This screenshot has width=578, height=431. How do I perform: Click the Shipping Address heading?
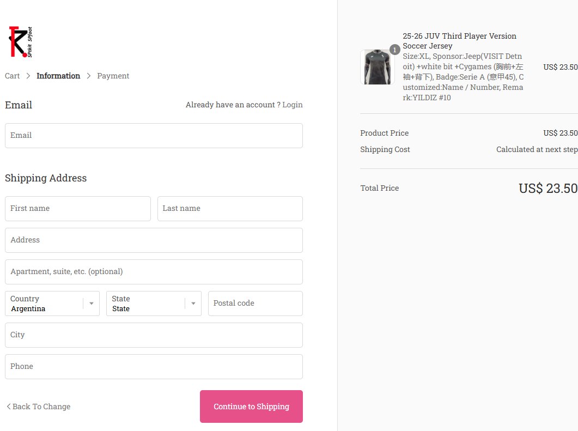pyautogui.click(x=46, y=178)
